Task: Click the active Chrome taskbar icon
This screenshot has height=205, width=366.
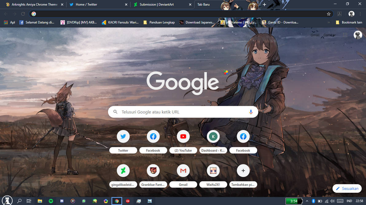Action: point(117,201)
